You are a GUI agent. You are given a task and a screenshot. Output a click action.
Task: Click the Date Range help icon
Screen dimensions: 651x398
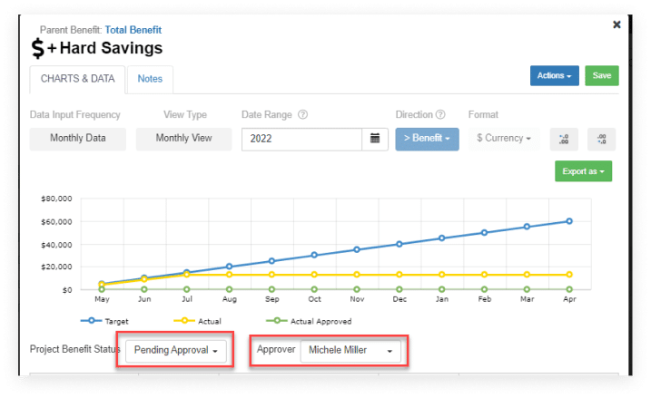click(303, 115)
